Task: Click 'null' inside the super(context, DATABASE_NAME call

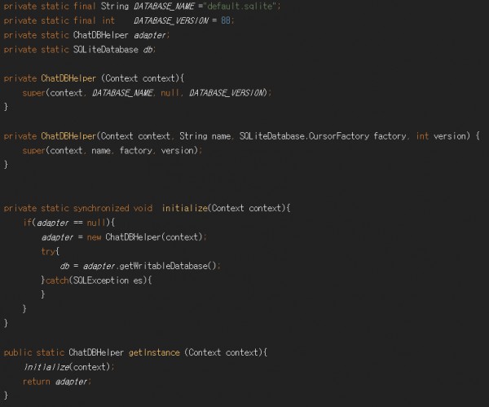Action: (x=170, y=93)
